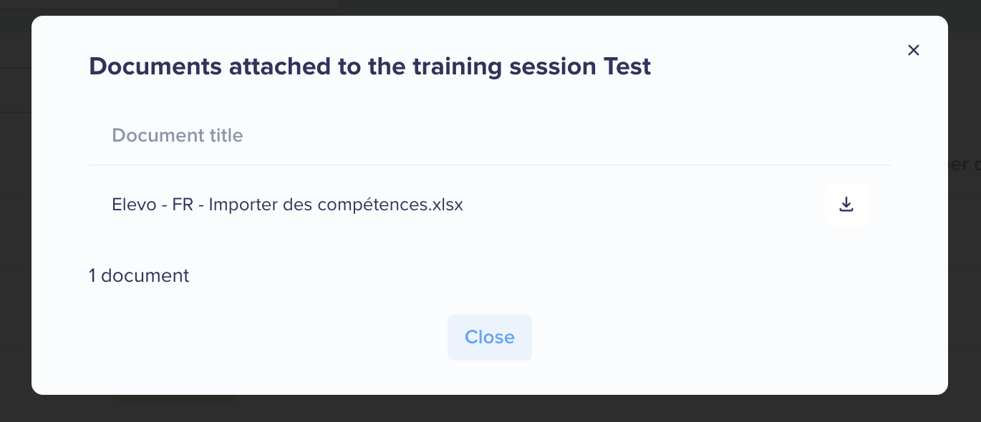Click the dimmed backdrop below the dialog

pyautogui.click(x=490, y=408)
